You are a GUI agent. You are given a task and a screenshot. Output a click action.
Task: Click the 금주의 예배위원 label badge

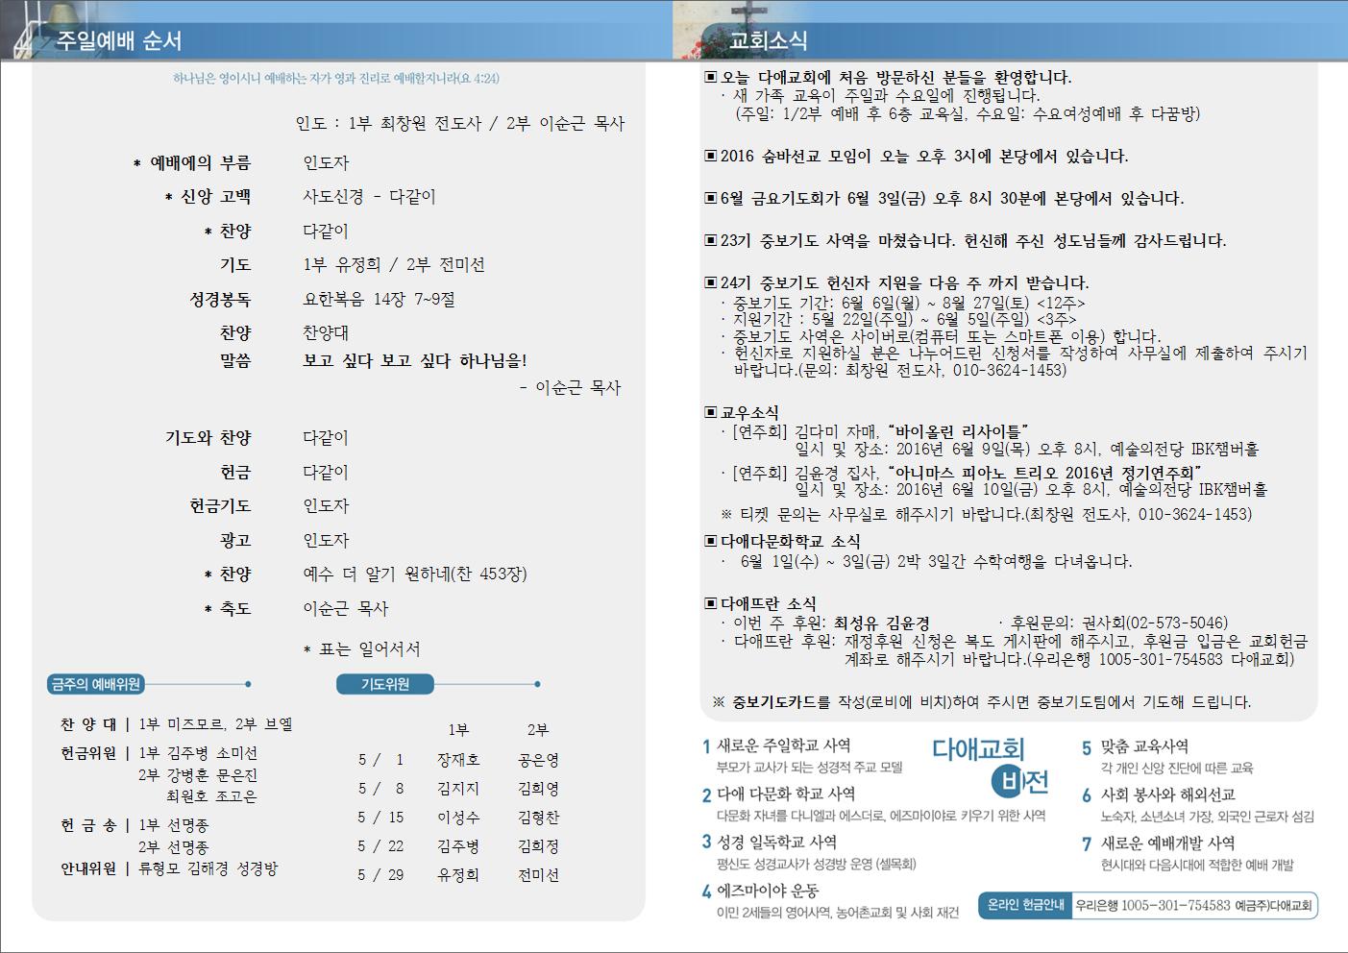click(96, 684)
